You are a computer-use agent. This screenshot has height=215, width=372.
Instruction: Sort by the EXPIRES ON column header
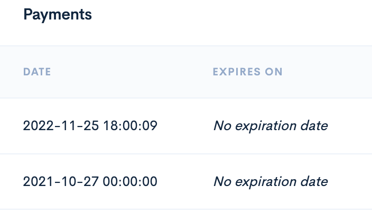(247, 72)
